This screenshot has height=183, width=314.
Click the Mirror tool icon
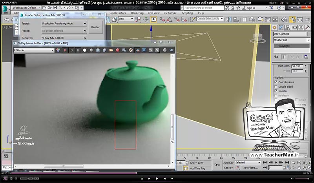(228, 19)
